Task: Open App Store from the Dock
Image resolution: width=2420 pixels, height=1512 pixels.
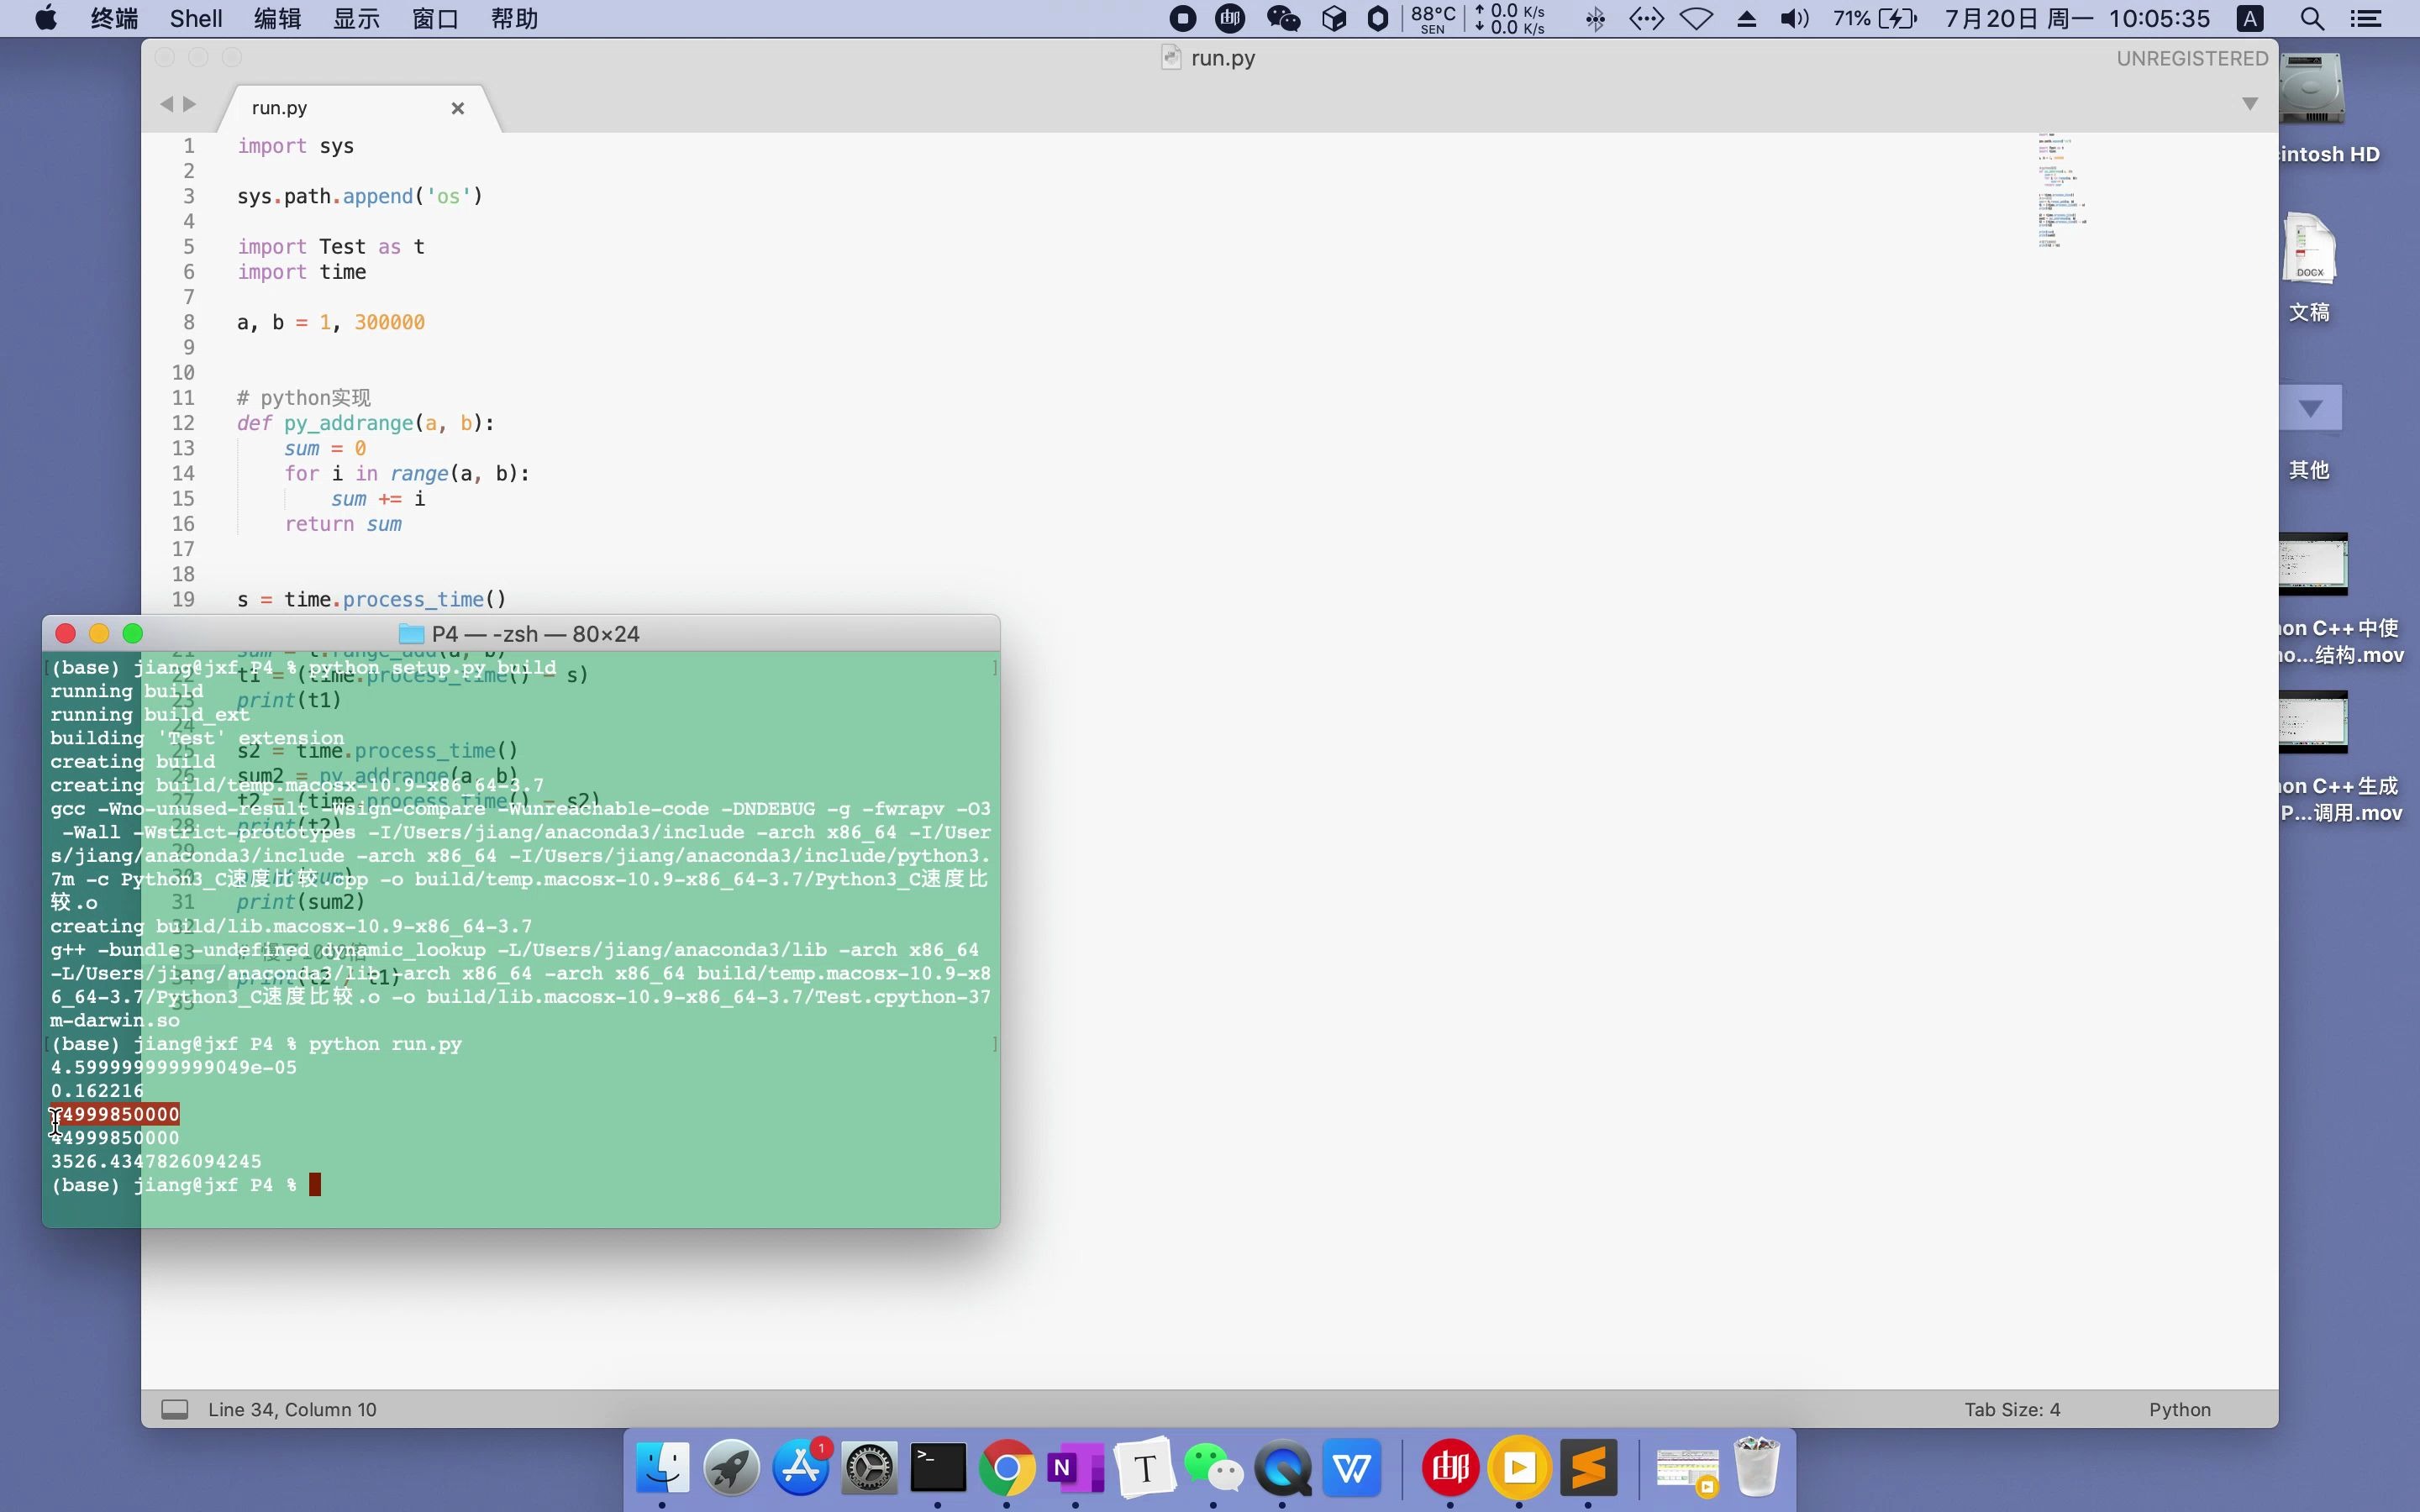Action: click(x=801, y=1467)
